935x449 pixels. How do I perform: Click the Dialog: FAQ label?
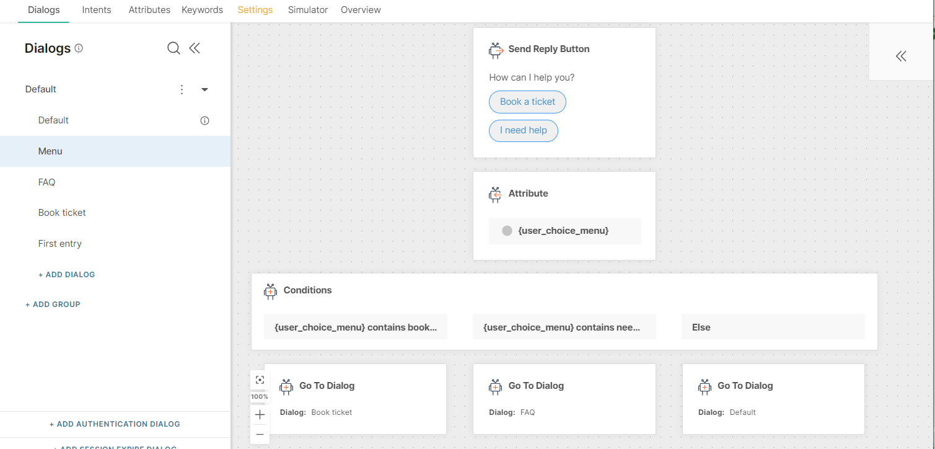tap(512, 412)
